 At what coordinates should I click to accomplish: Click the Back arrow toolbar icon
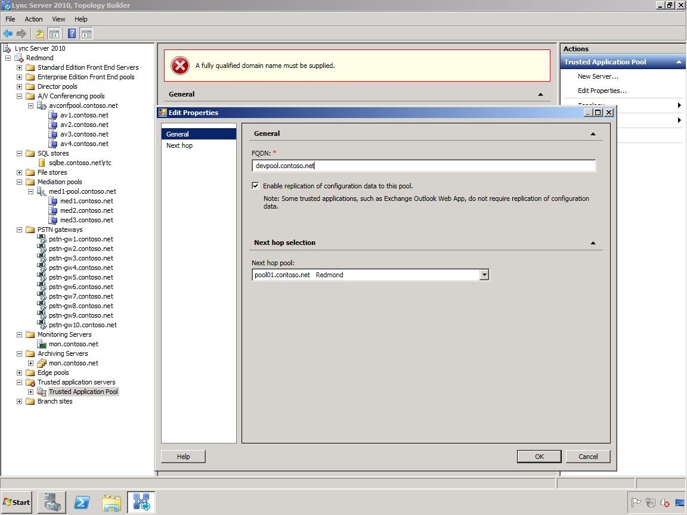pyautogui.click(x=8, y=34)
